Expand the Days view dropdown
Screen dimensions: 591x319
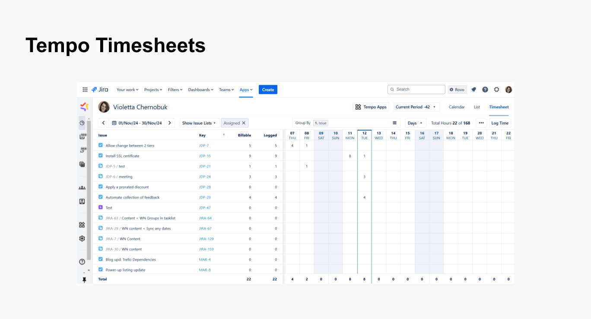[415, 123]
